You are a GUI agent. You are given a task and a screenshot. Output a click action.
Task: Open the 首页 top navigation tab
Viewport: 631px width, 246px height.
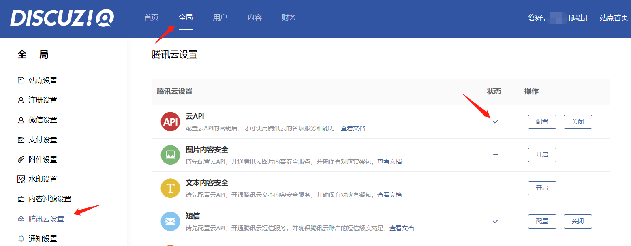pyautogui.click(x=151, y=17)
